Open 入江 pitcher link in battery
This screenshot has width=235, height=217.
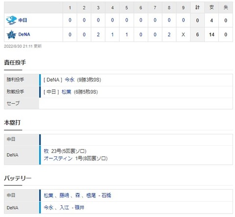(64, 208)
